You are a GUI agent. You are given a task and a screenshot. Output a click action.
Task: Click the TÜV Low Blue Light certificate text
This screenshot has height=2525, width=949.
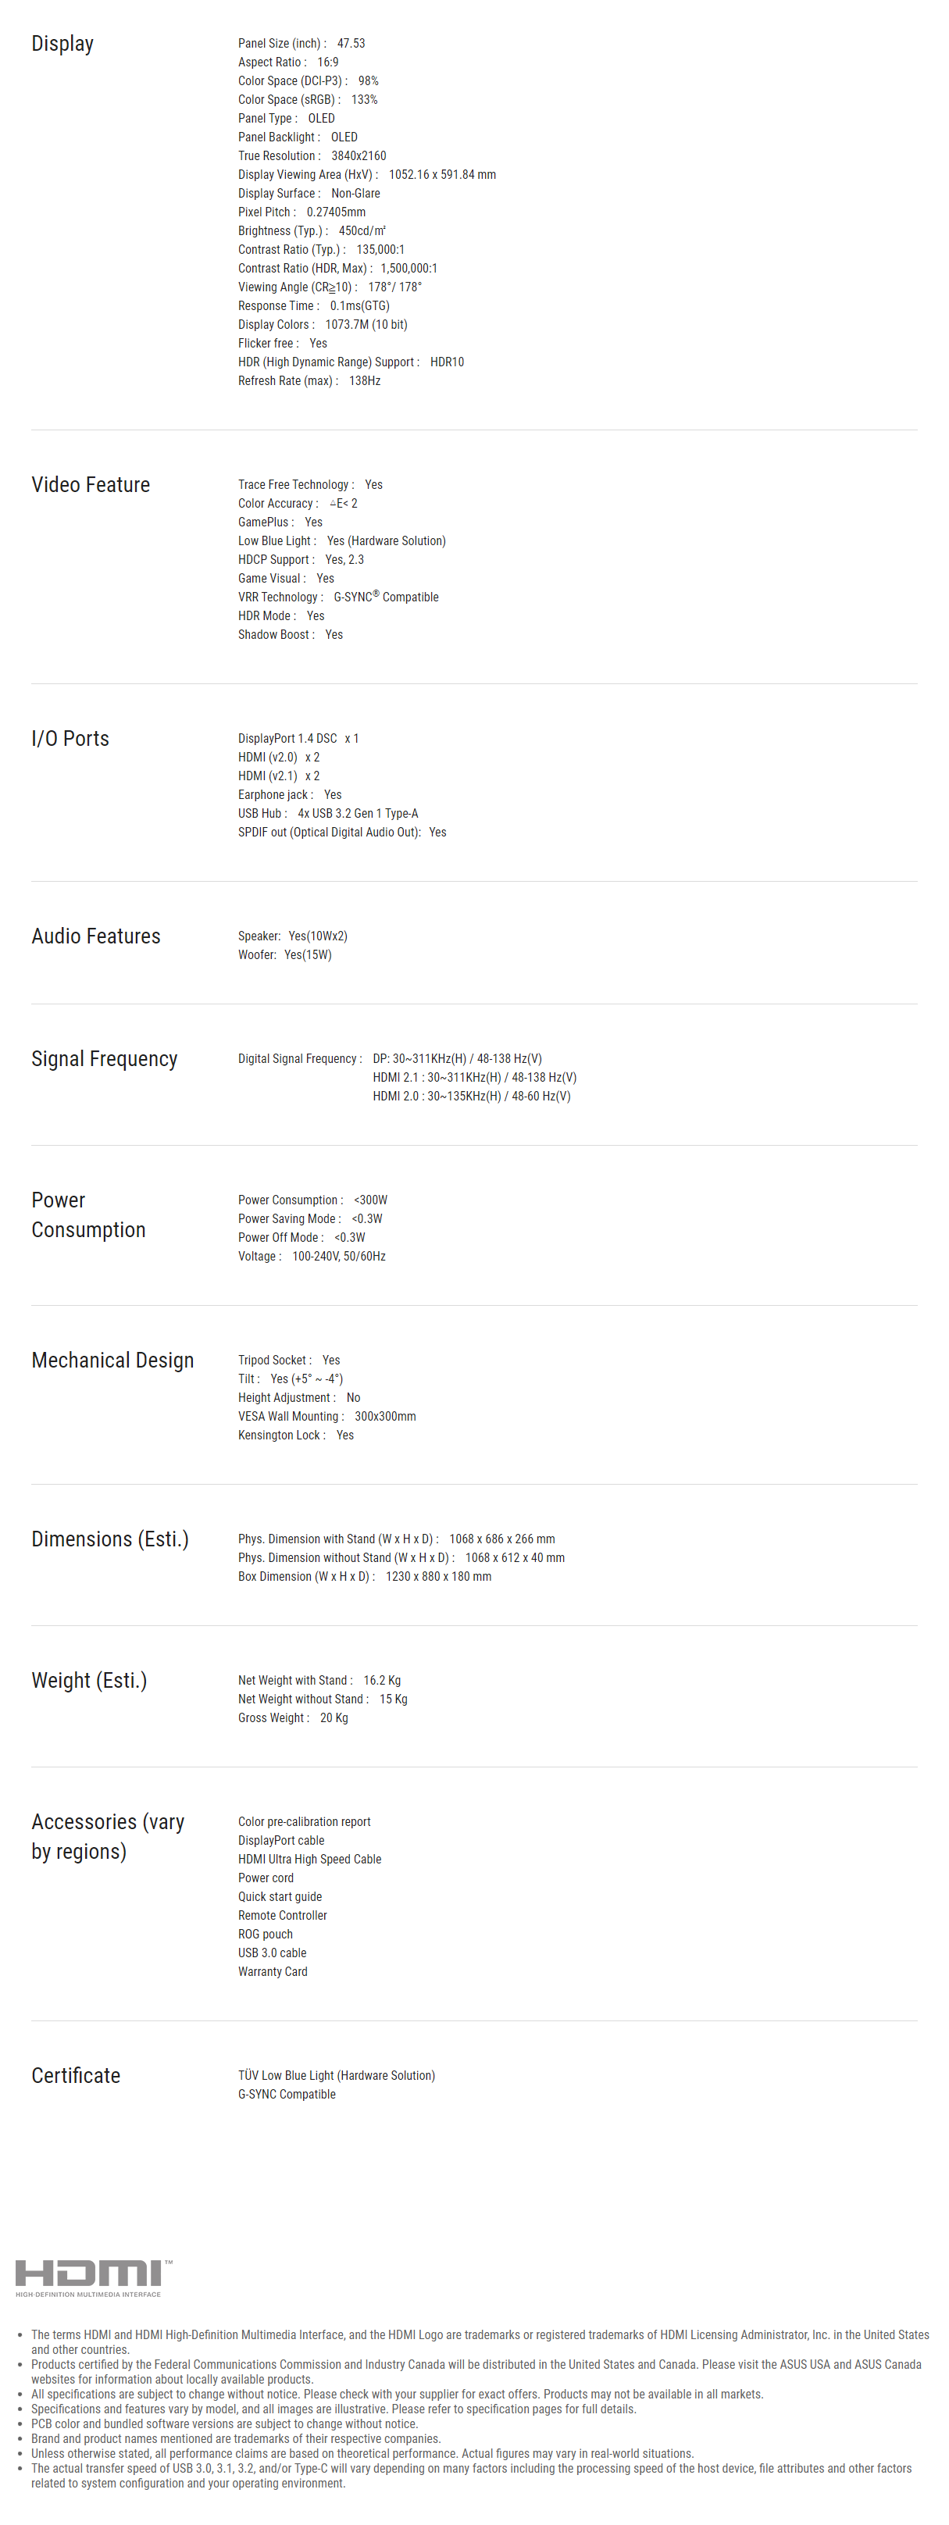pos(337,2075)
